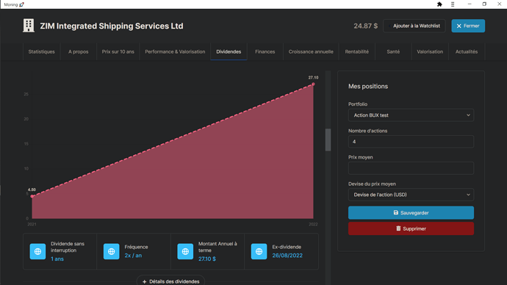
Task: Open the Statistiques tab
Action: click(41, 51)
